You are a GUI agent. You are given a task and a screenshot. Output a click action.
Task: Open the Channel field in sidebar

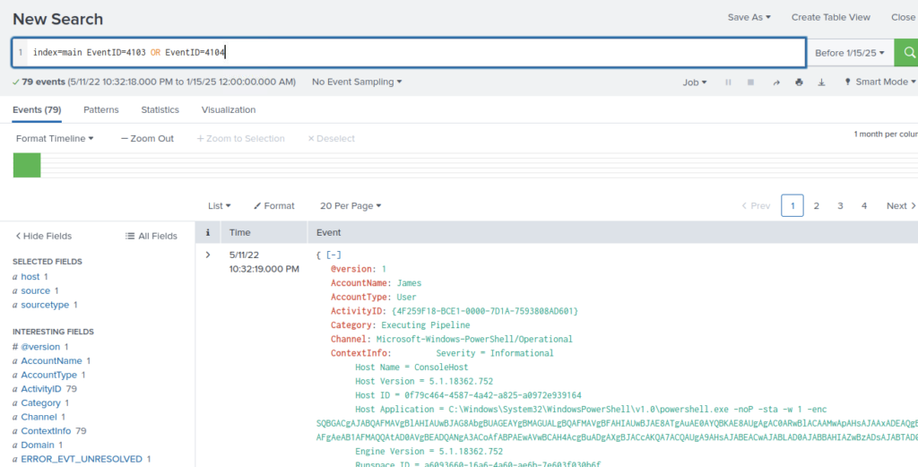[x=39, y=418]
